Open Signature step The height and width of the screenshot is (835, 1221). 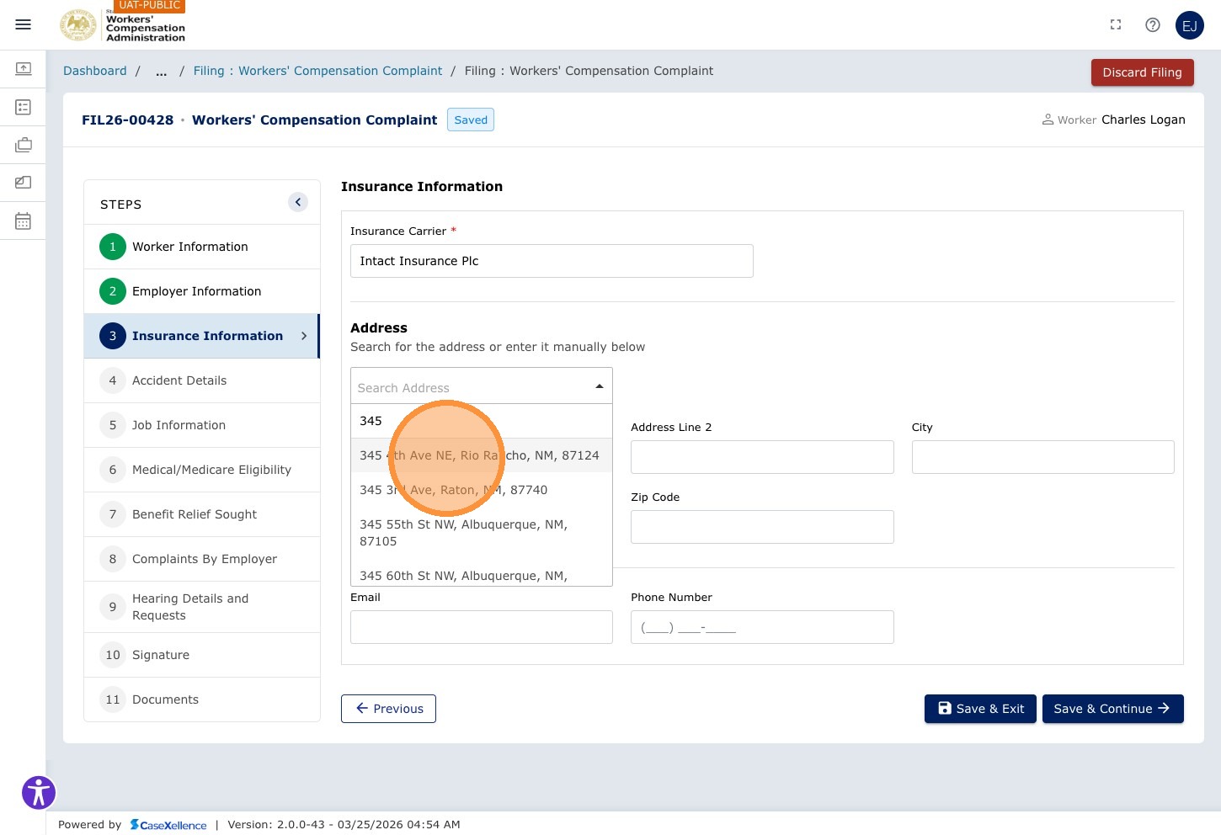[202, 655]
